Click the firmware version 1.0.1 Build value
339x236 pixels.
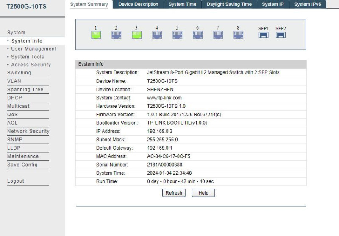pos(184,115)
